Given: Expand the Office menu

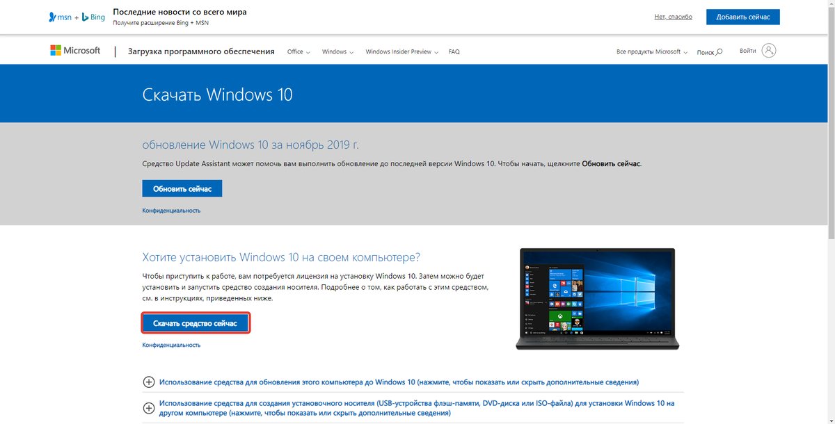Looking at the screenshot, I should tap(299, 51).
